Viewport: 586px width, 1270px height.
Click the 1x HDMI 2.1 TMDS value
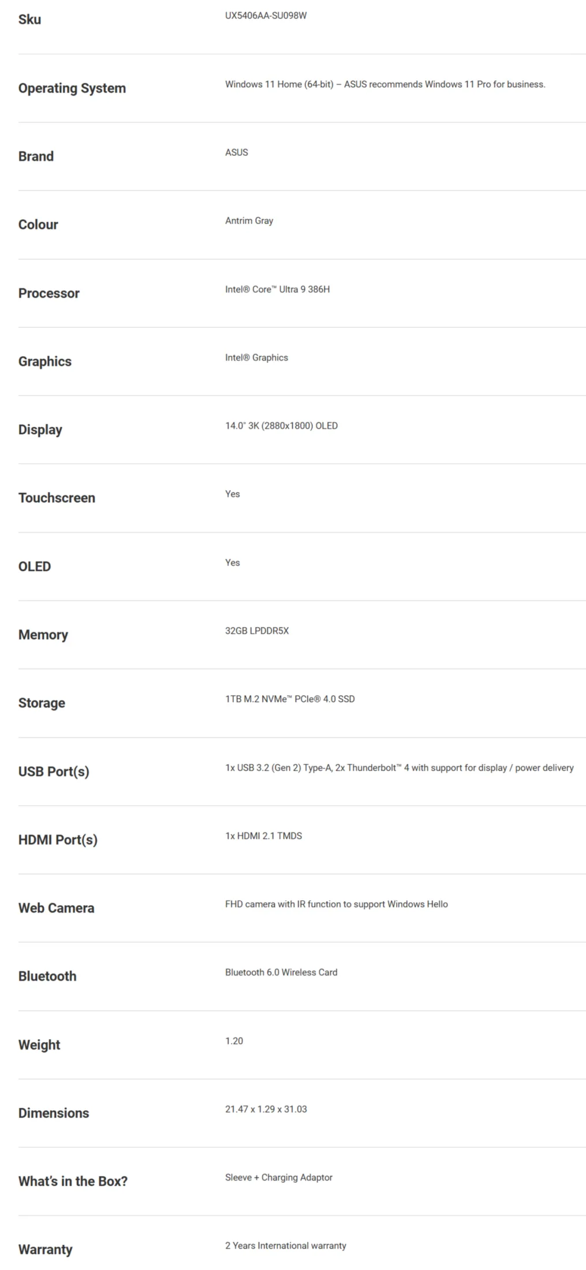point(263,836)
